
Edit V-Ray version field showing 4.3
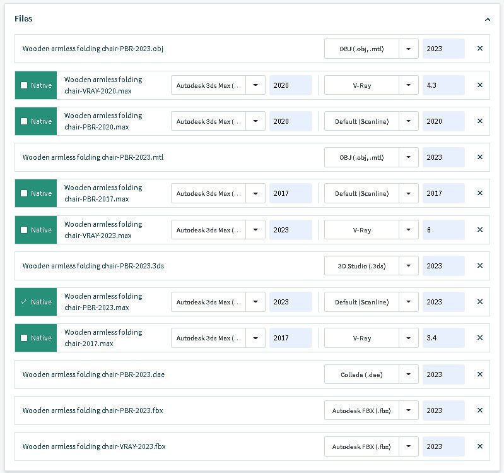(x=443, y=85)
